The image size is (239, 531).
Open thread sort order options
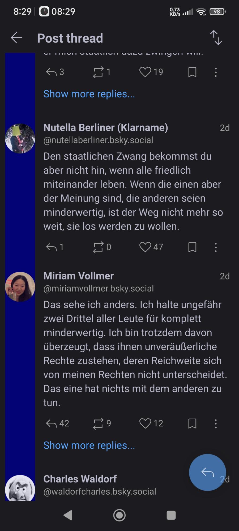click(x=216, y=38)
